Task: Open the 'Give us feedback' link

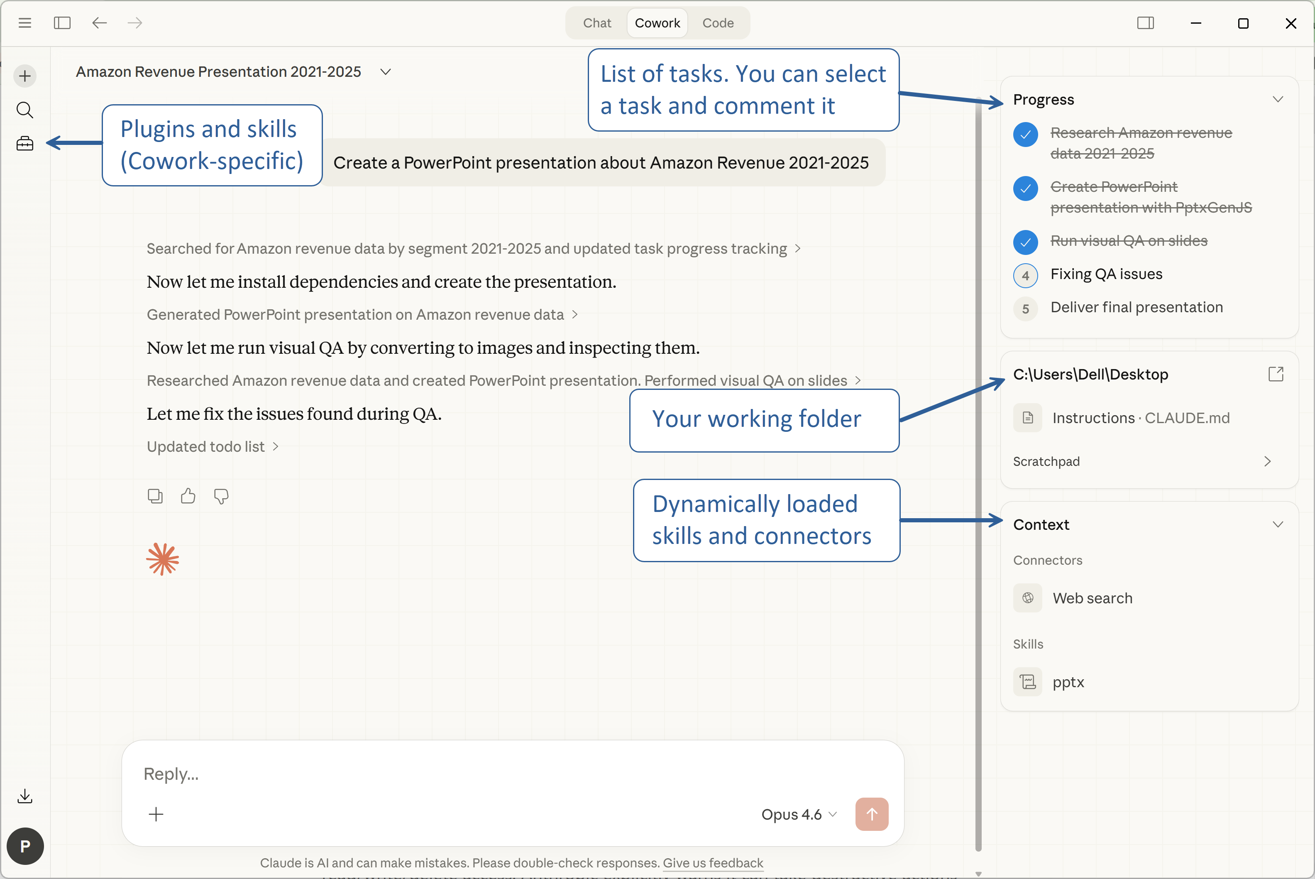Action: pos(713,863)
